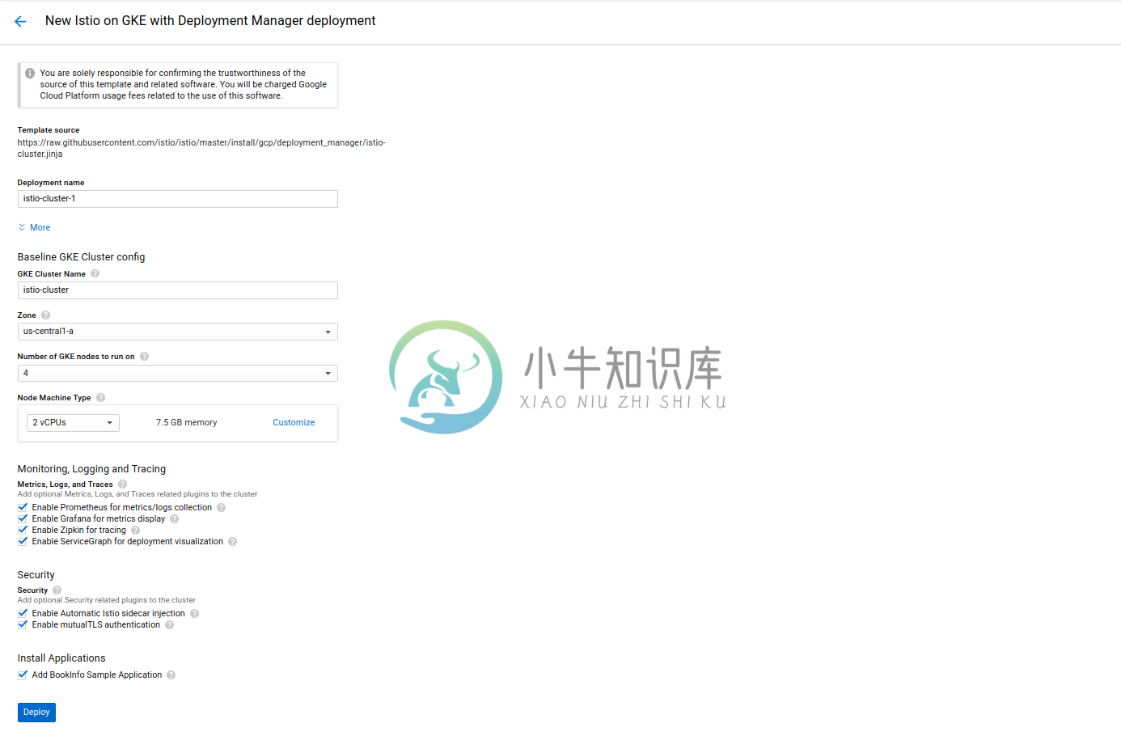The width and height of the screenshot is (1121, 753).
Task: Toggle Enable ServiceGraph for deployment visualization
Action: click(x=23, y=542)
